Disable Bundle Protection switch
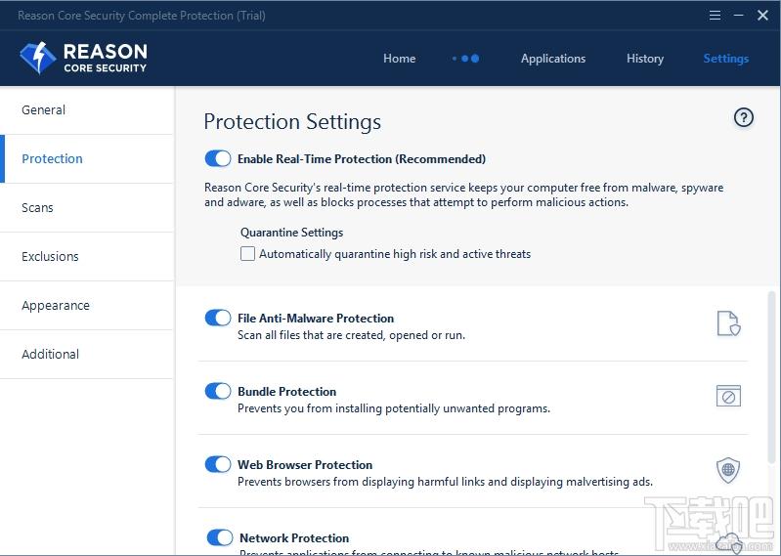The image size is (781, 556). [x=218, y=391]
